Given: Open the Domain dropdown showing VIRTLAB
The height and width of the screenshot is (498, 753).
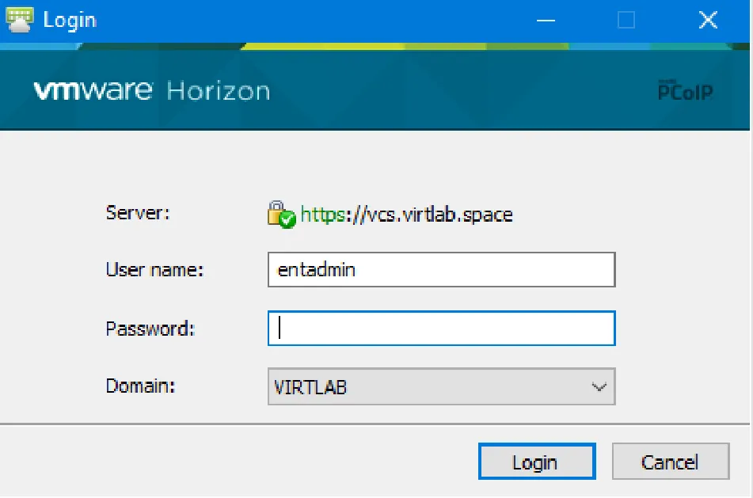Looking at the screenshot, I should (x=441, y=386).
